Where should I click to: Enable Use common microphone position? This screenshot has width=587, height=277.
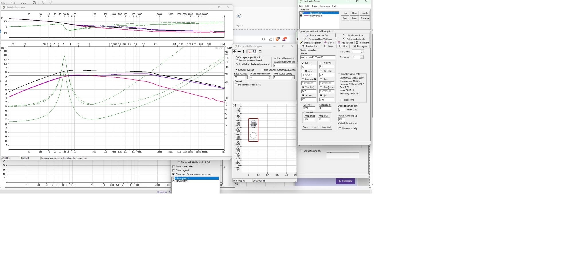[x=262, y=70]
